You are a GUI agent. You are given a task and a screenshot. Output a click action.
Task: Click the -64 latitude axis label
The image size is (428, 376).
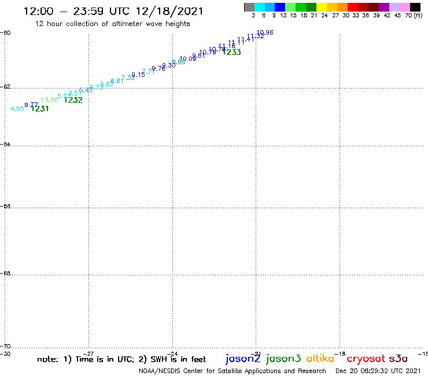[5, 144]
